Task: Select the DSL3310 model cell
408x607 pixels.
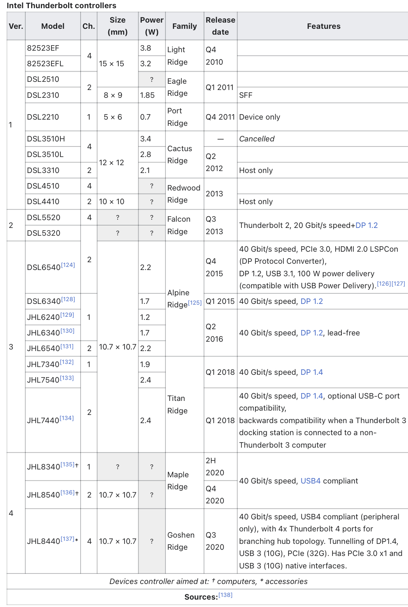Action: click(x=53, y=170)
